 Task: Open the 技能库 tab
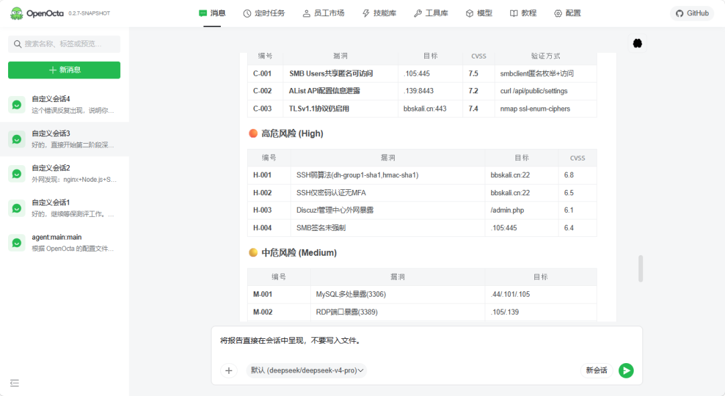click(379, 13)
